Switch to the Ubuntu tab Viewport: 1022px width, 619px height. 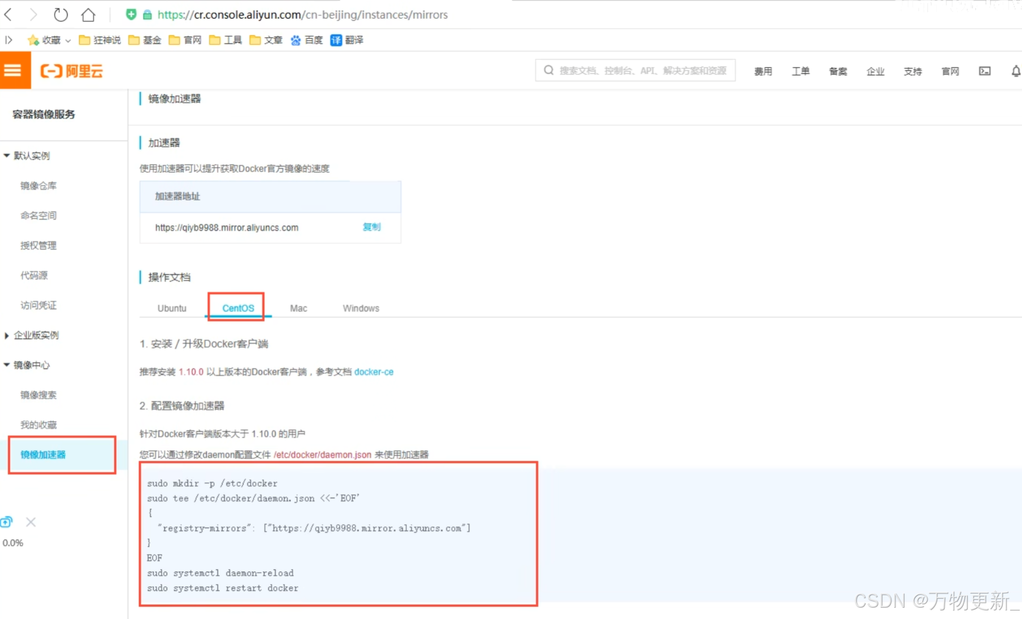[x=172, y=308]
